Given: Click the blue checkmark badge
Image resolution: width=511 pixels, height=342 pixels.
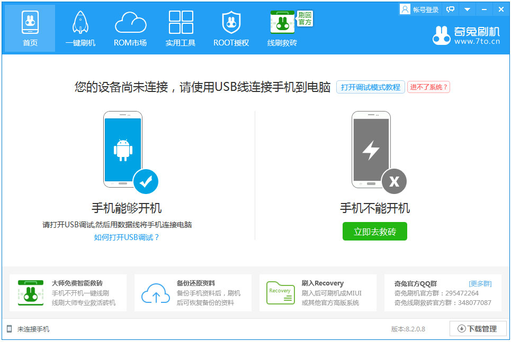Looking at the screenshot, I should [146, 181].
